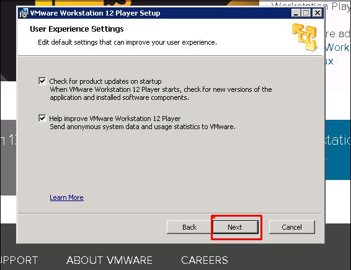Open ABOUT VMWARE in the page footer

110,260
